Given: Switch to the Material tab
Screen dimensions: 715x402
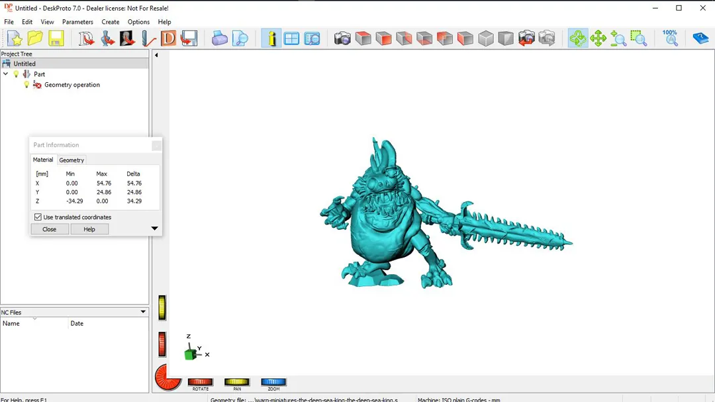Looking at the screenshot, I should click(43, 160).
